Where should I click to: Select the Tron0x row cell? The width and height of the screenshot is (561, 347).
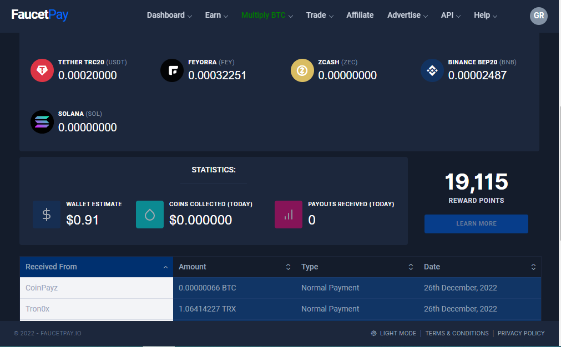[96, 309]
